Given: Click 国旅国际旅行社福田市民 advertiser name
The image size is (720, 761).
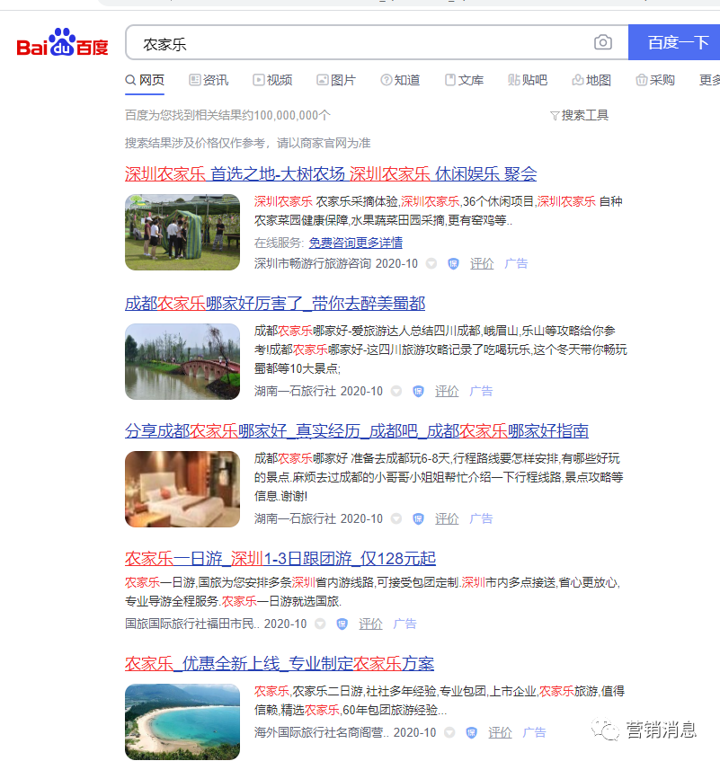Looking at the screenshot, I should coord(191,624).
